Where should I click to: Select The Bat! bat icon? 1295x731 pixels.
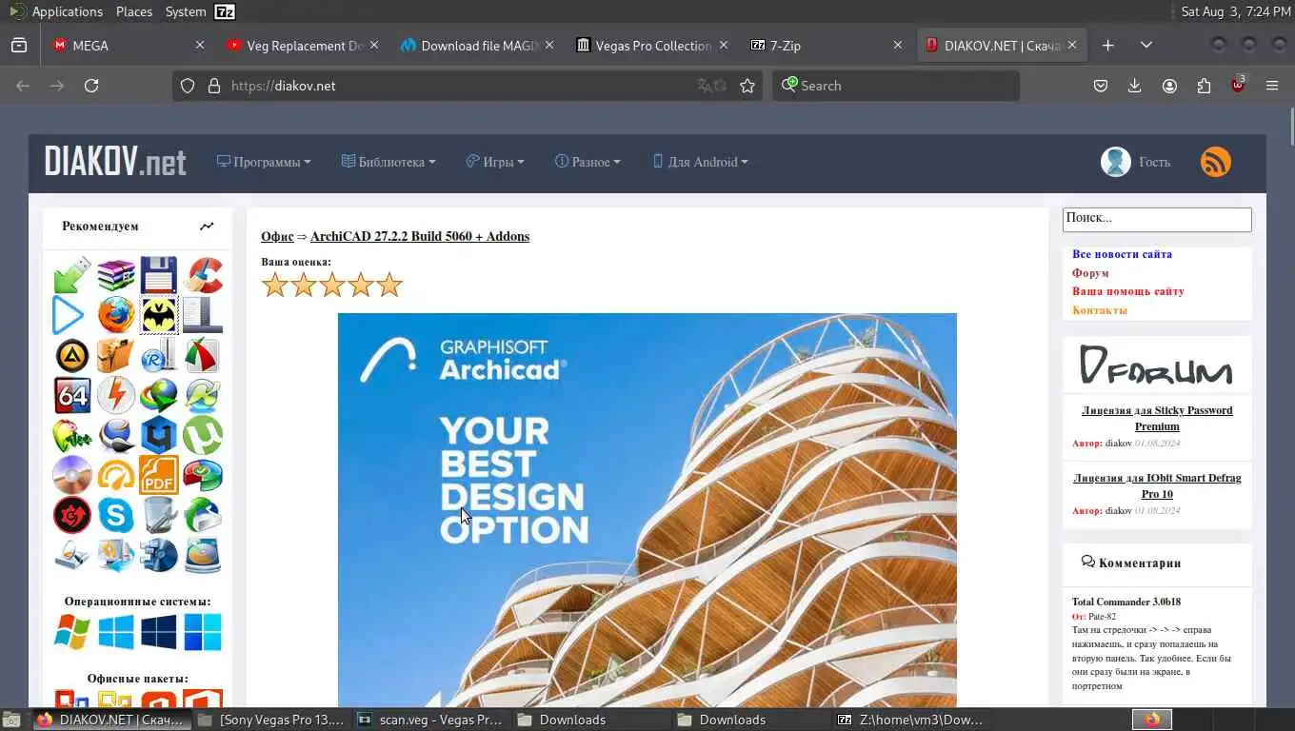(159, 315)
